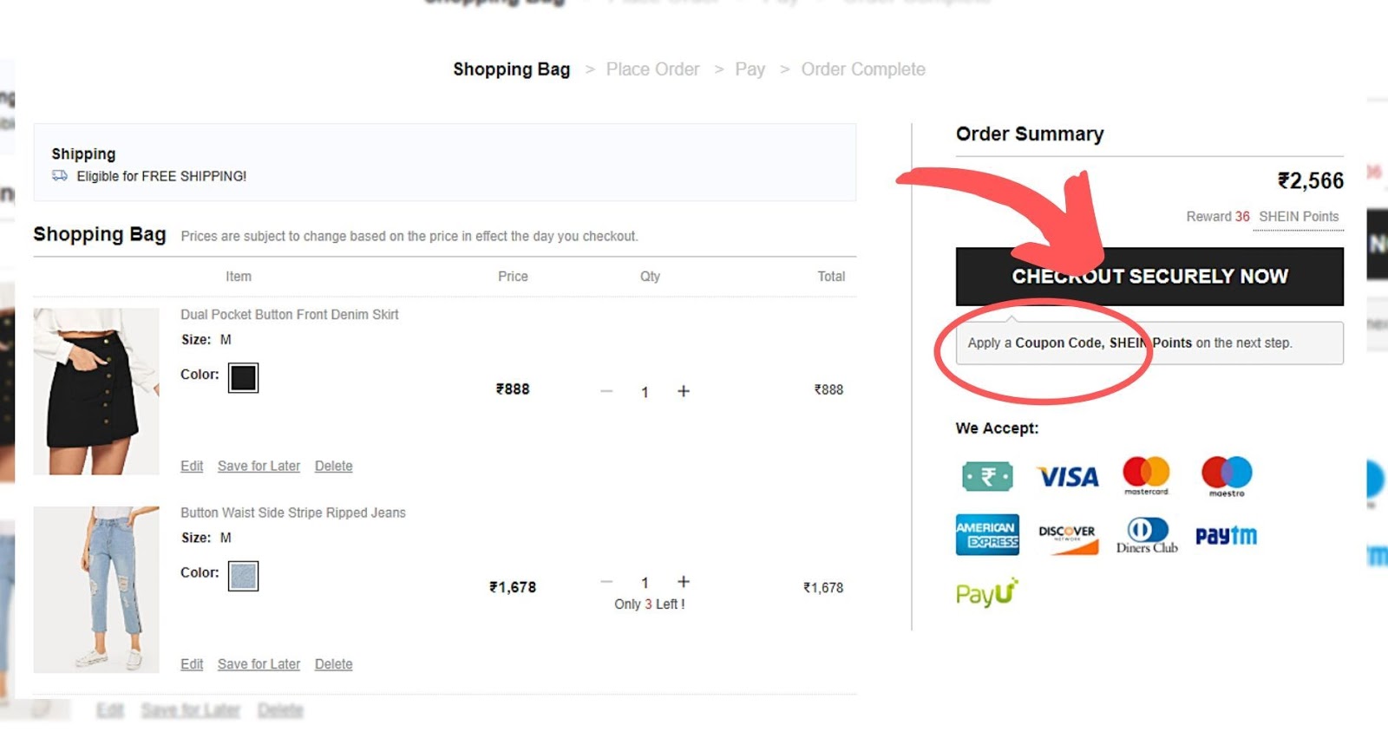Image resolution: width=1388 pixels, height=738 pixels.
Task: Save the ripped jeans for later
Action: point(258,663)
